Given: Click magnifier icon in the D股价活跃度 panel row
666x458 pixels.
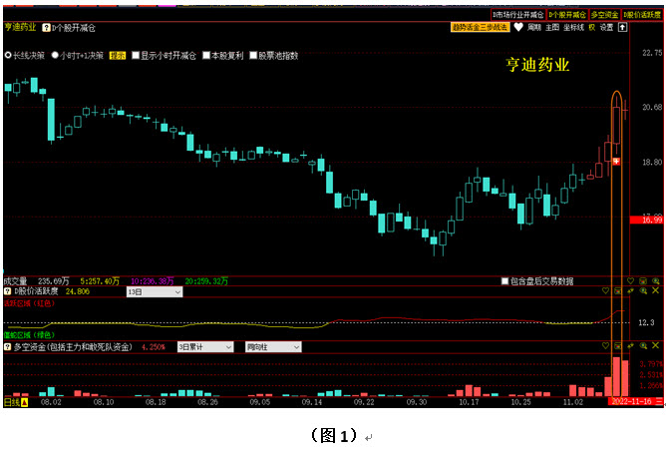Looking at the screenshot, I should pos(643,290).
